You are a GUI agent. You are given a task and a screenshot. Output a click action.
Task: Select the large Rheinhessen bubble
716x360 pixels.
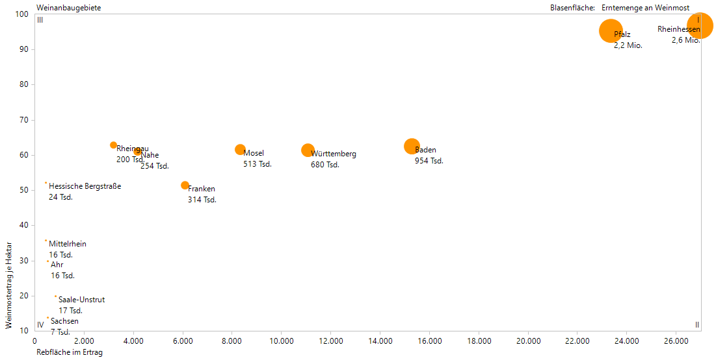(x=700, y=26)
